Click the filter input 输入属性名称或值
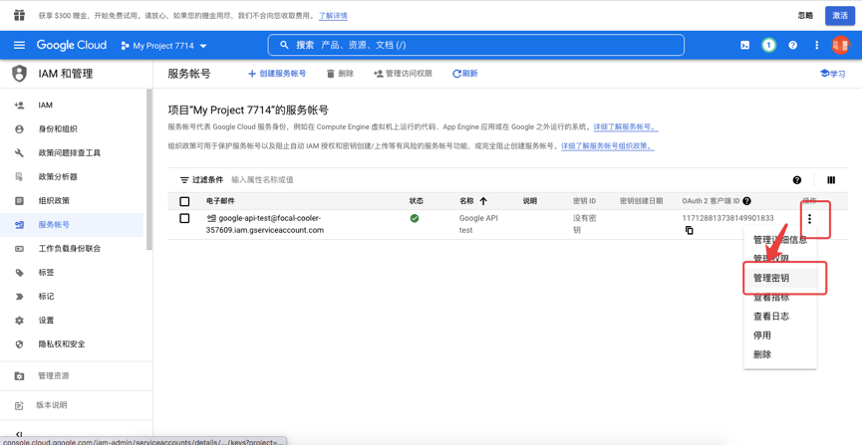The width and height of the screenshot is (862, 445). [262, 179]
